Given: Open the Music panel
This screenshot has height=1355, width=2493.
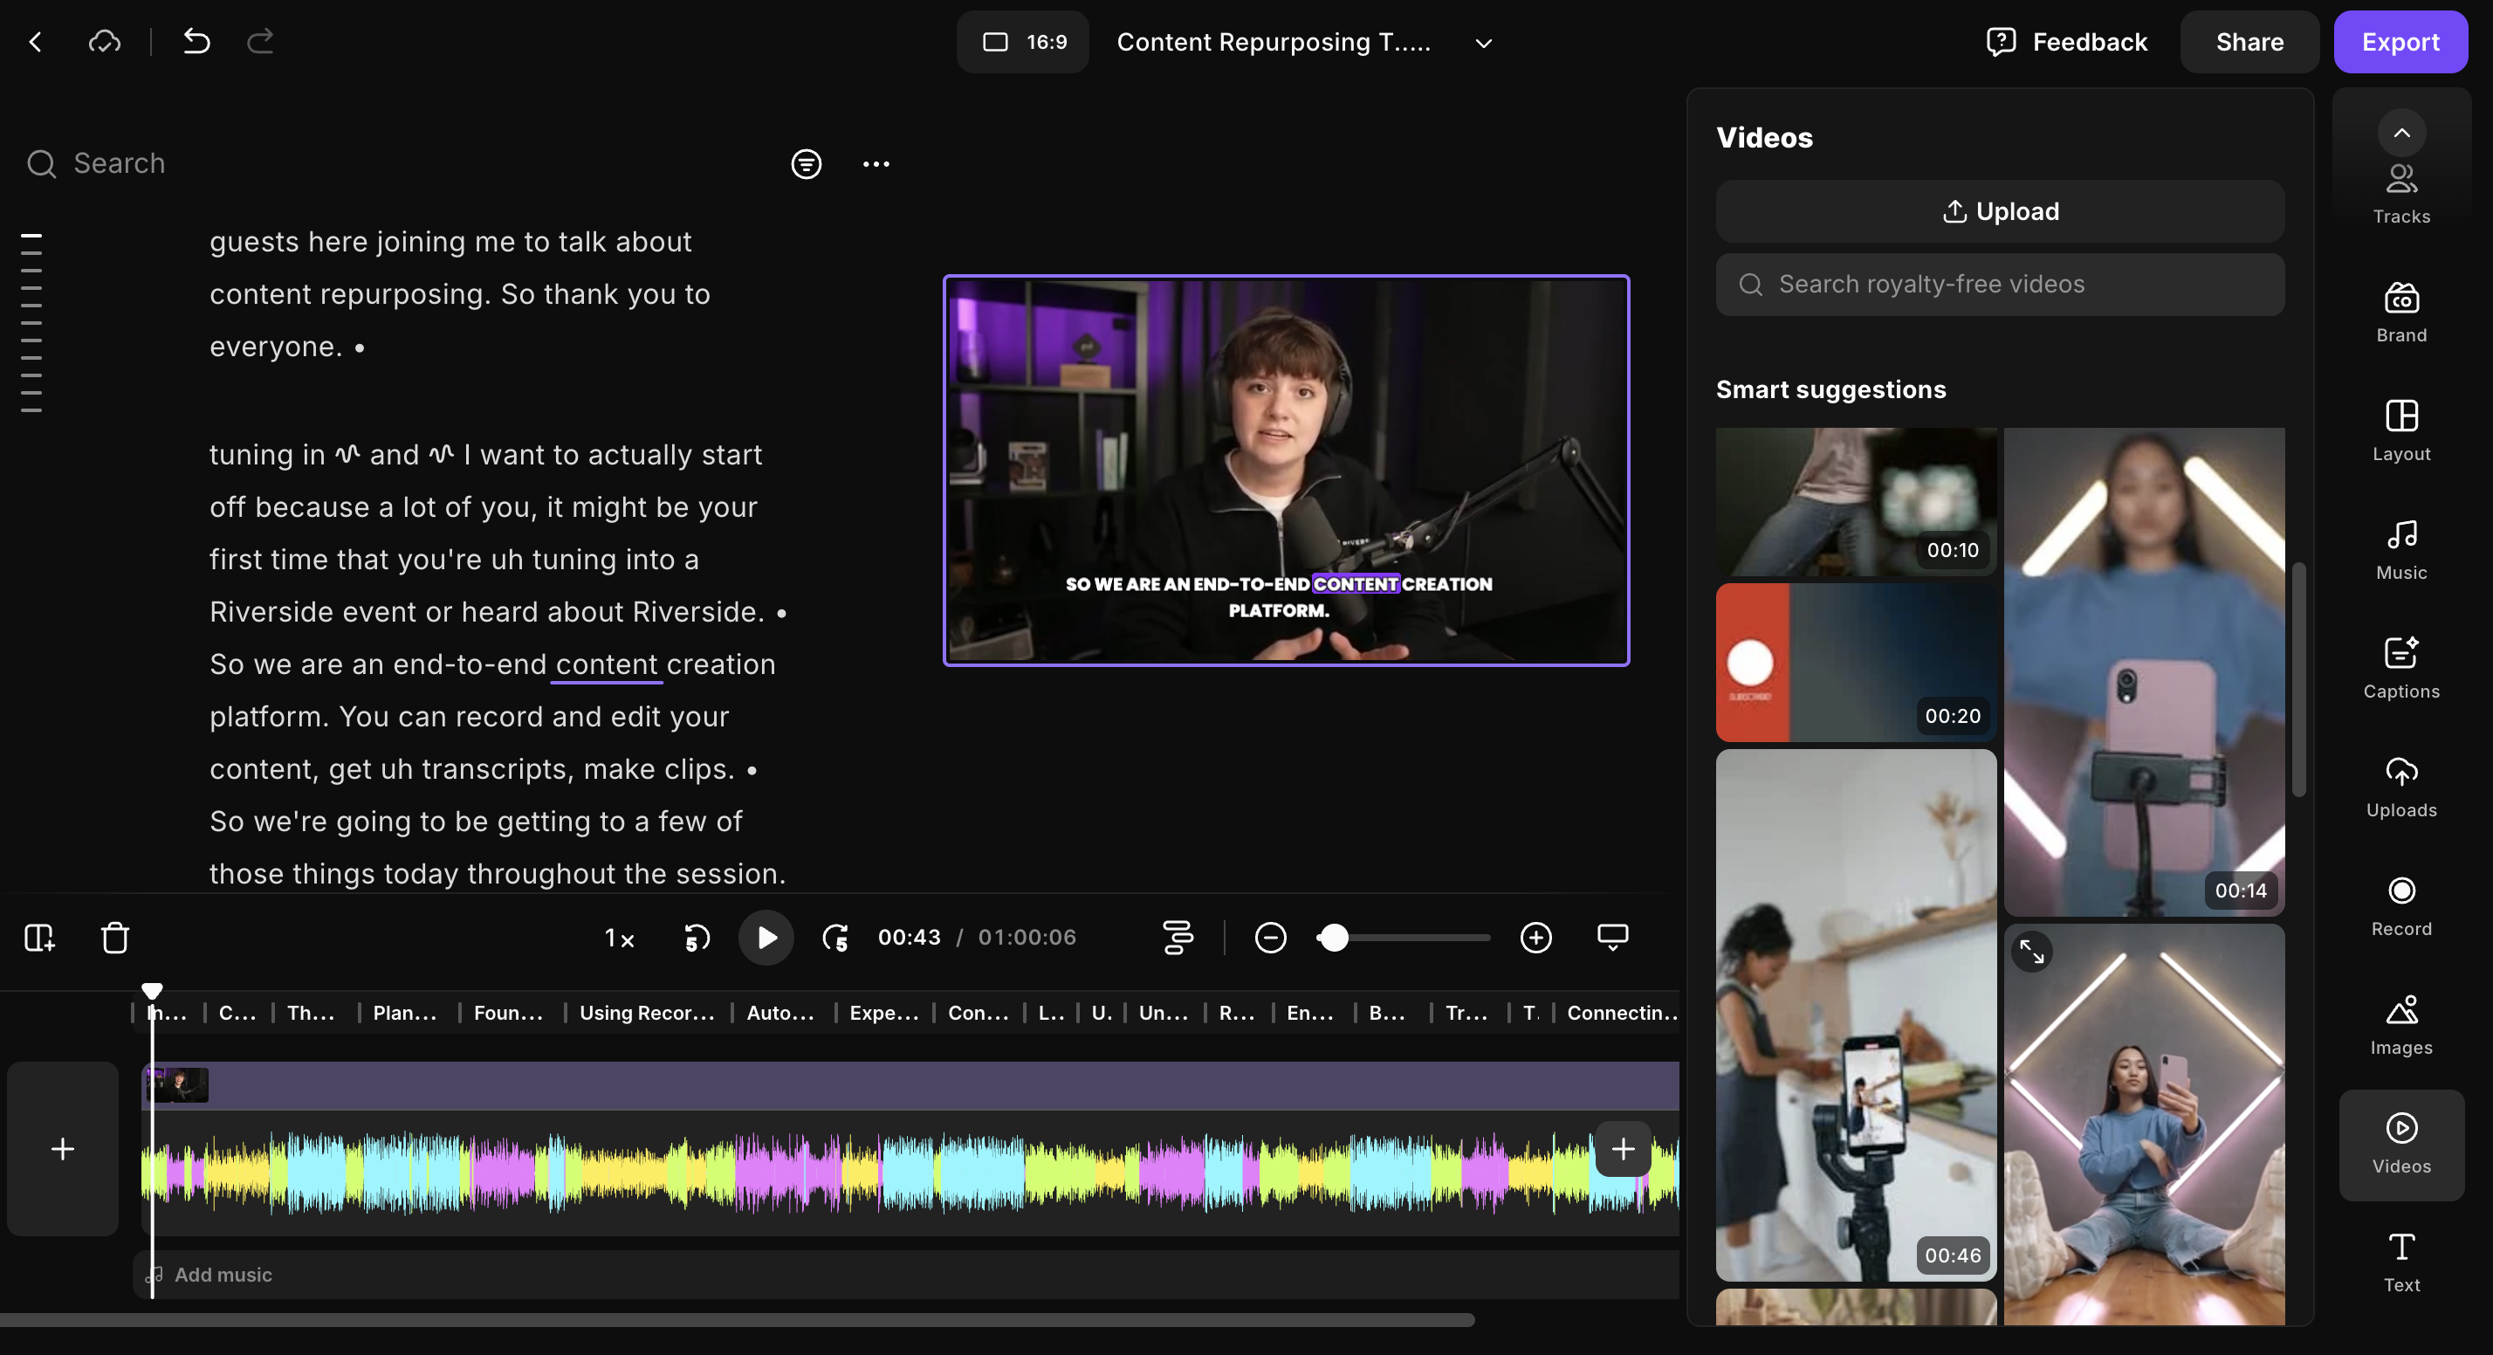Looking at the screenshot, I should point(2401,550).
